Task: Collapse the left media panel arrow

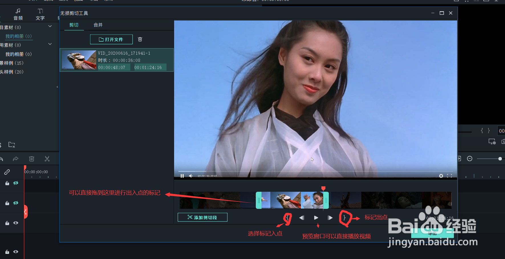Action: 57,87
